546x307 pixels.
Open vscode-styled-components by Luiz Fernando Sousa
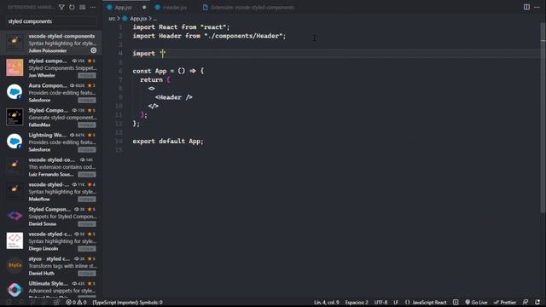(x=51, y=166)
